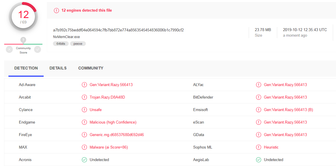
Task: Click the alert icon beside Sophos ML Heuristic
Action: 258,147
